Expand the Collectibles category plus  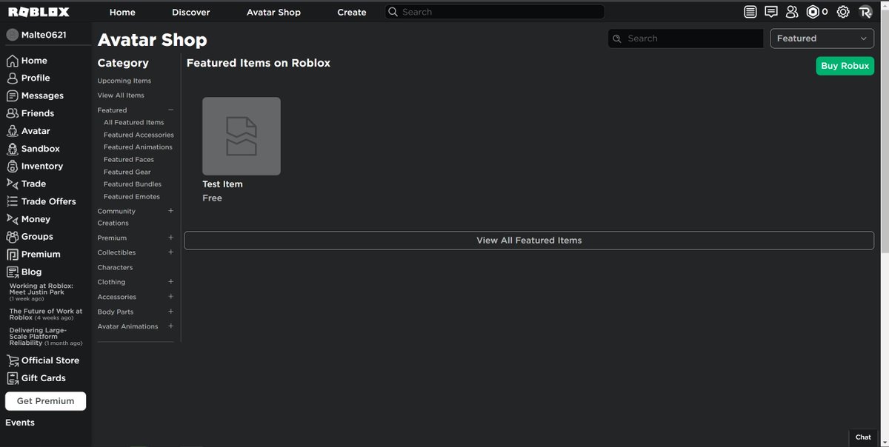(170, 252)
